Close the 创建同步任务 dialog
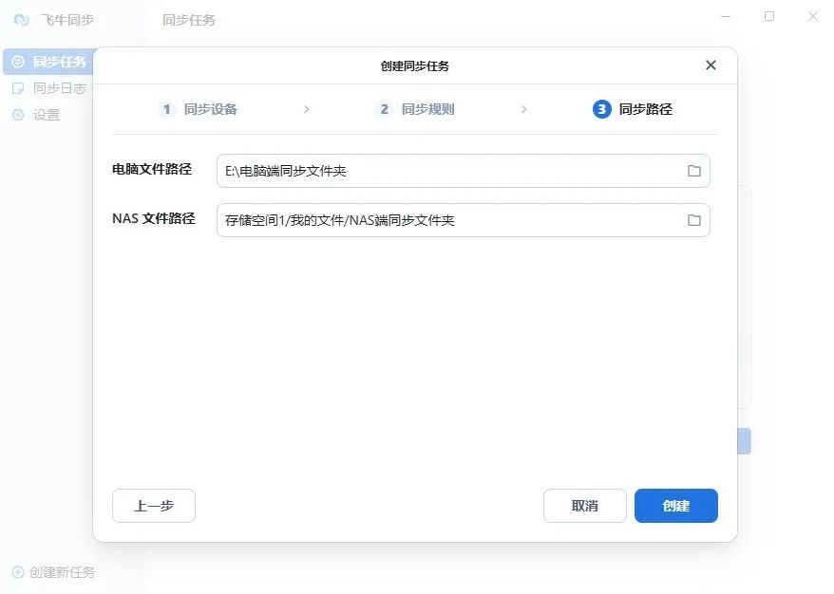 click(711, 65)
